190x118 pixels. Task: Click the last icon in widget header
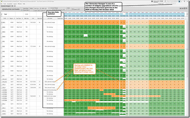click(187, 8)
